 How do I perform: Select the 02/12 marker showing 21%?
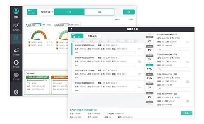(149, 77)
